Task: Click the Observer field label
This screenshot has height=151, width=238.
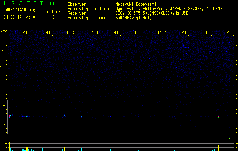Action: coord(77,4)
